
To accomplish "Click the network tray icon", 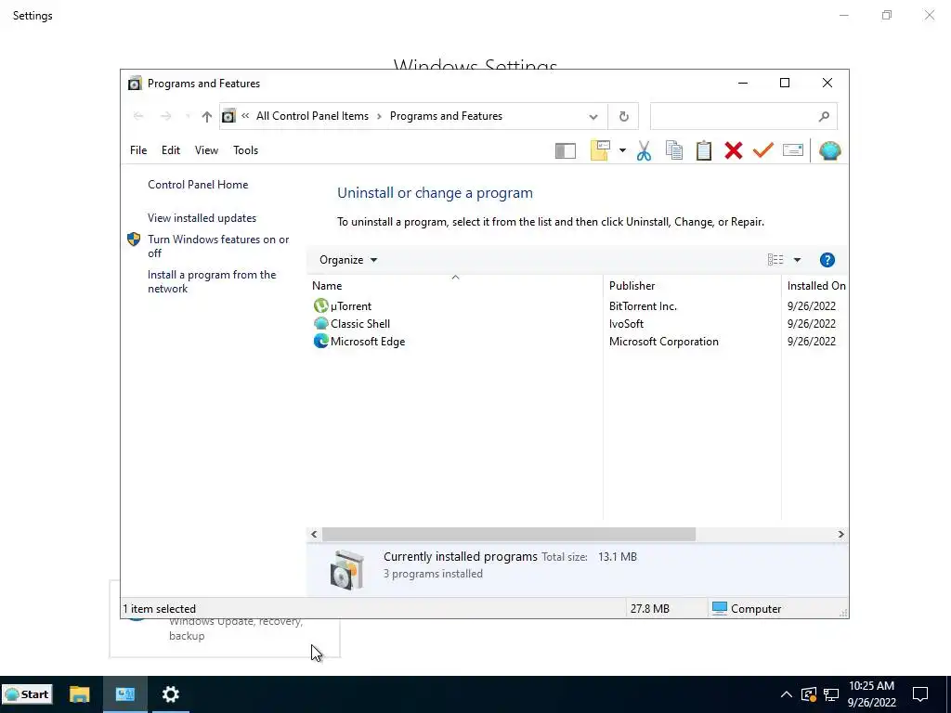I will (x=831, y=694).
